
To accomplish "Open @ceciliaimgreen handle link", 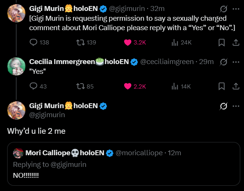I will 167,62.
